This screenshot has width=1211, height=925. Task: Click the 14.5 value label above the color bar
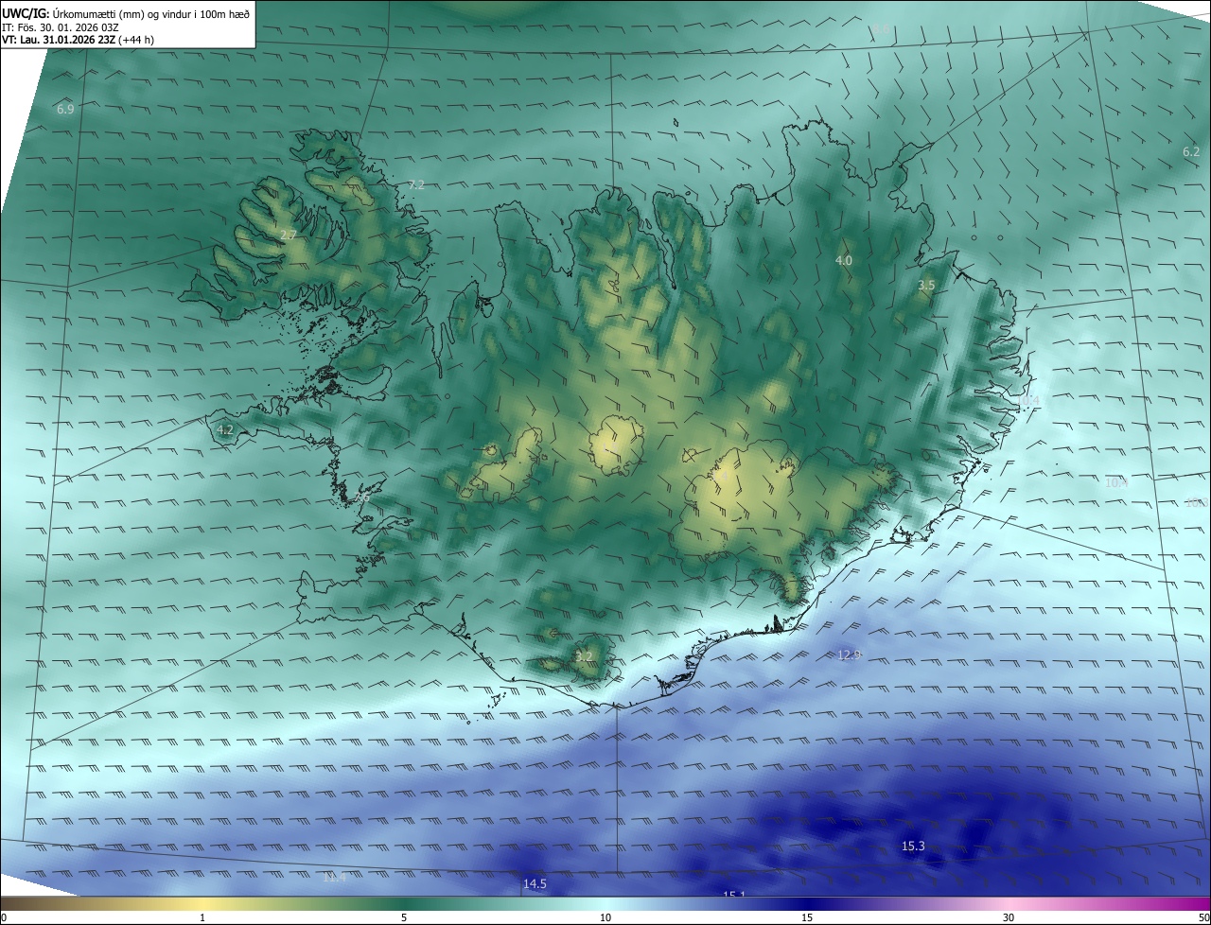coord(535,884)
